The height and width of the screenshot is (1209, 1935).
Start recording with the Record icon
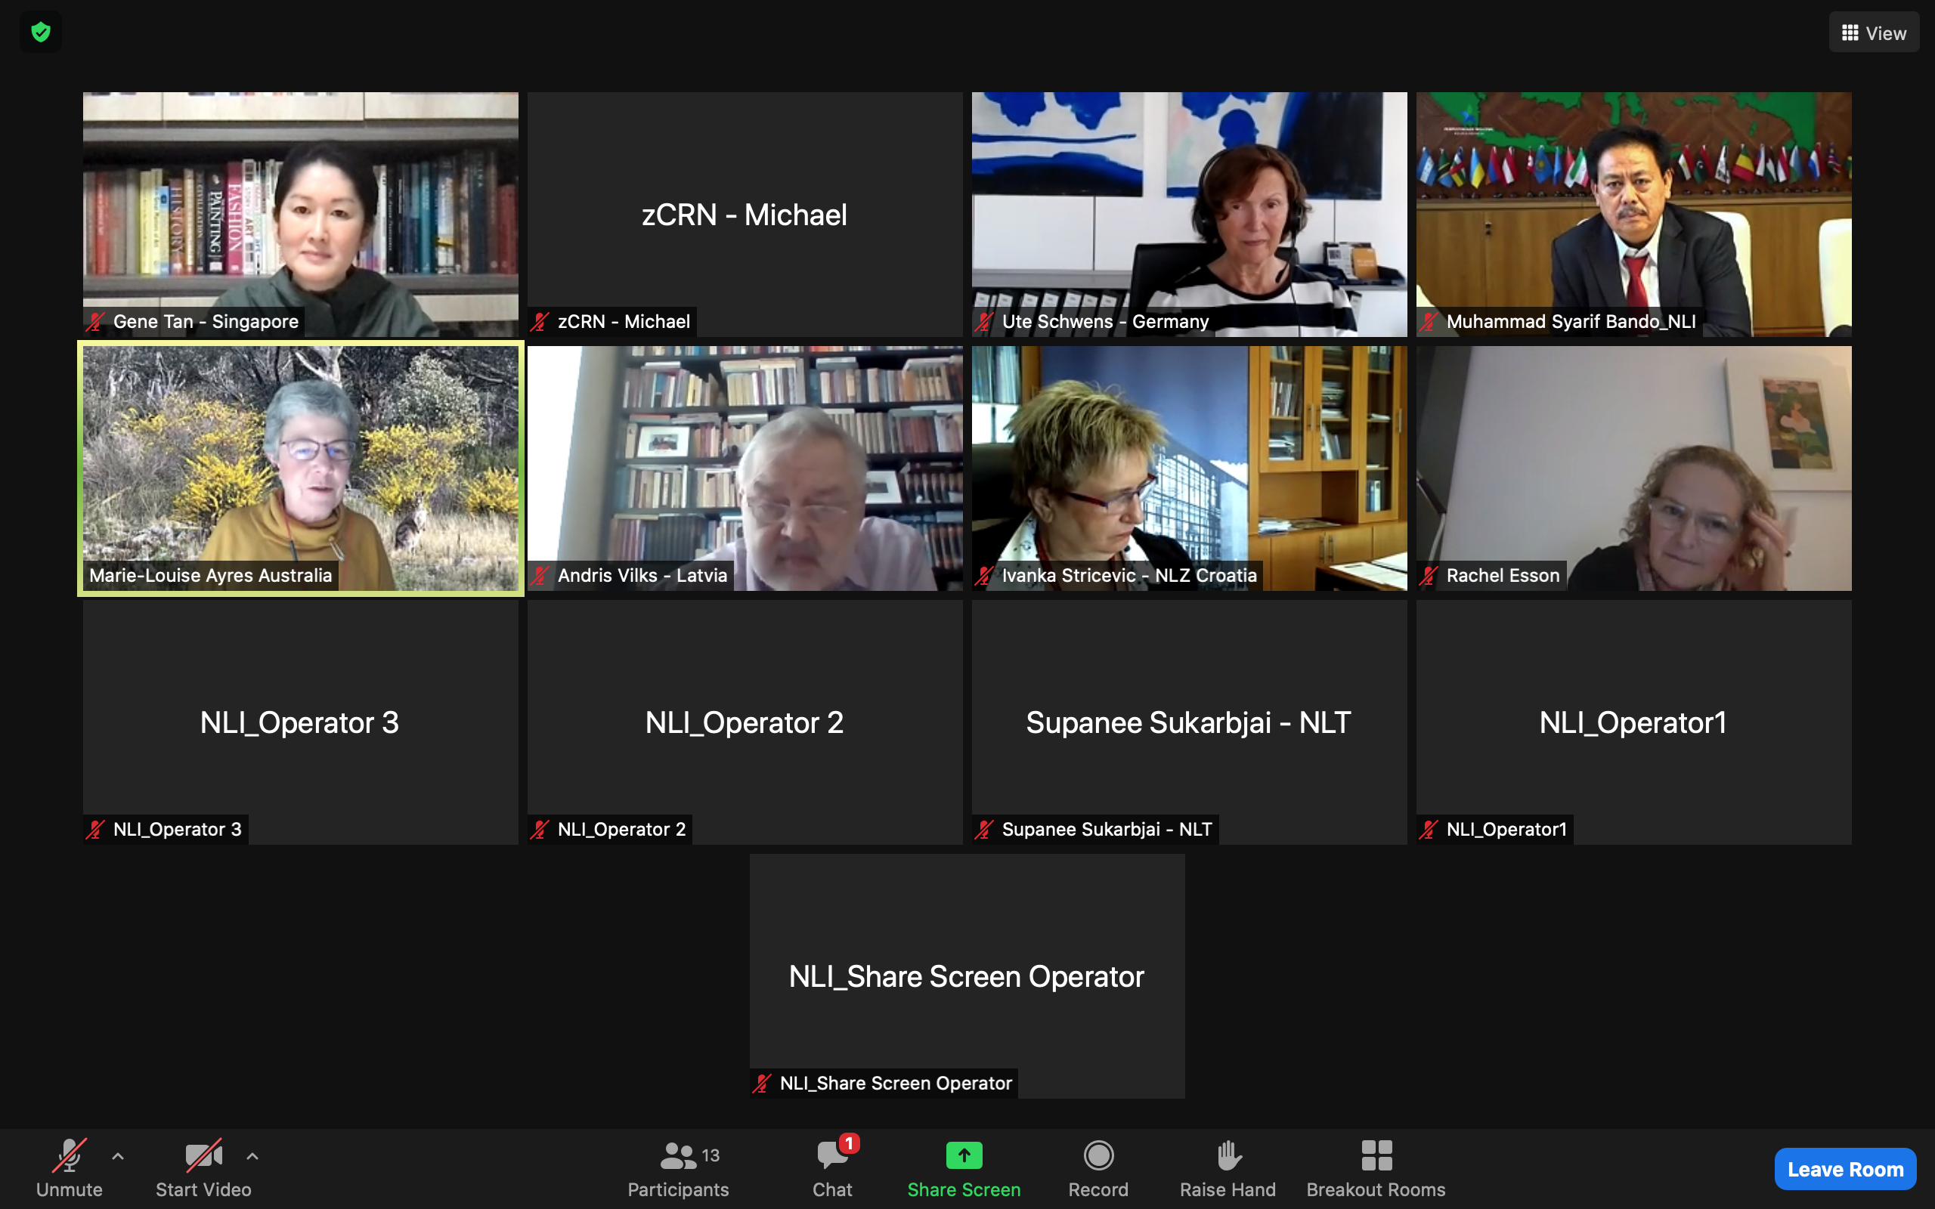[x=1098, y=1155]
